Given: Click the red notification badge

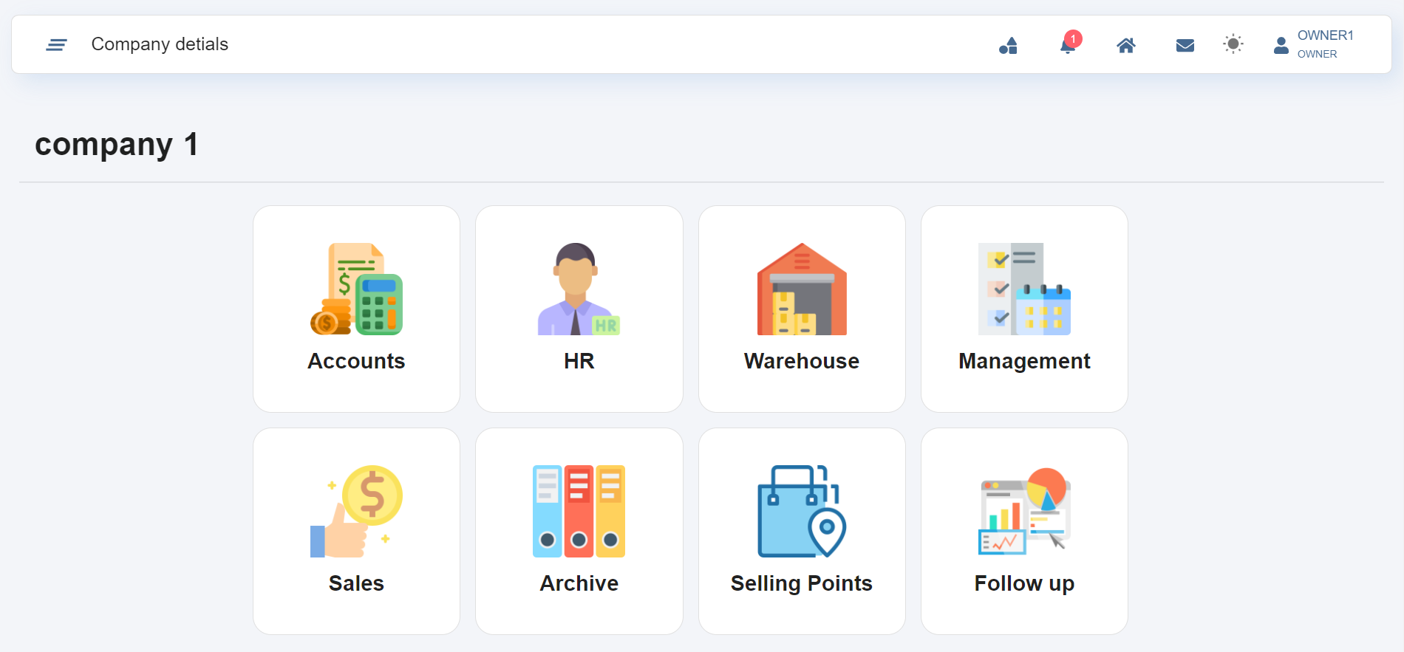Looking at the screenshot, I should pyautogui.click(x=1073, y=38).
